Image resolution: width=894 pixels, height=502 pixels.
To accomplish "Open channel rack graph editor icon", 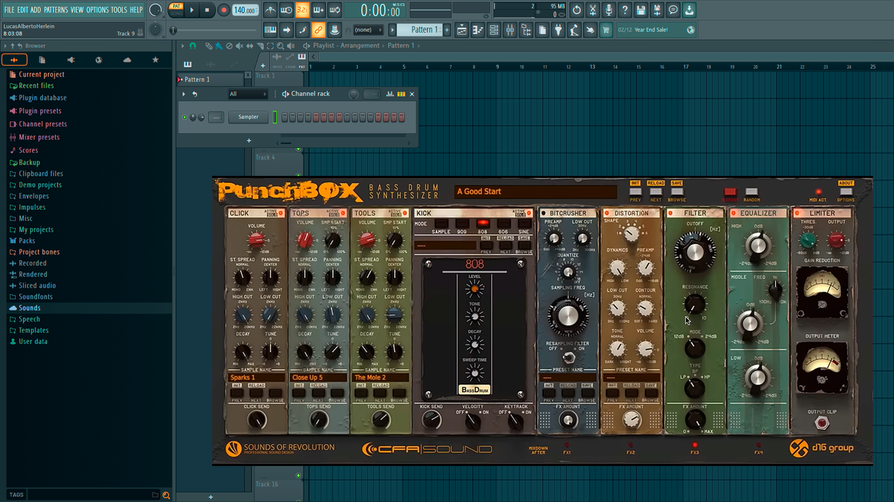I will pyautogui.click(x=389, y=94).
